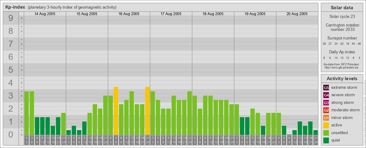
Task: Click the 15 Aug 2005 date header
Action: (87, 14)
